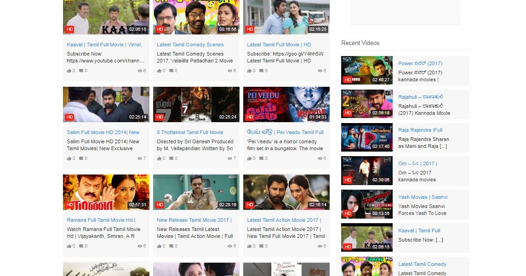Click the Watch Ramana Full Tamil Movie description
The width and height of the screenshot is (526, 276).
pyautogui.click(x=103, y=233)
